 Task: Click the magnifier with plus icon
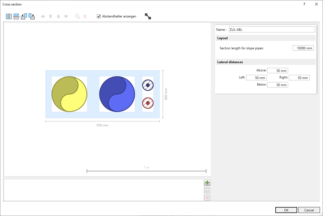click(77, 16)
